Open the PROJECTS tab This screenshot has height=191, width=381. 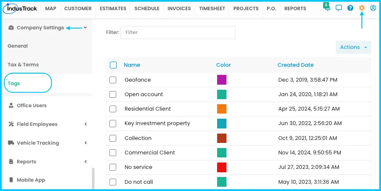point(246,9)
